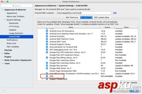Uncheck Android Support Library
This screenshot has width=142, height=94.
pyautogui.click(x=47, y=44)
